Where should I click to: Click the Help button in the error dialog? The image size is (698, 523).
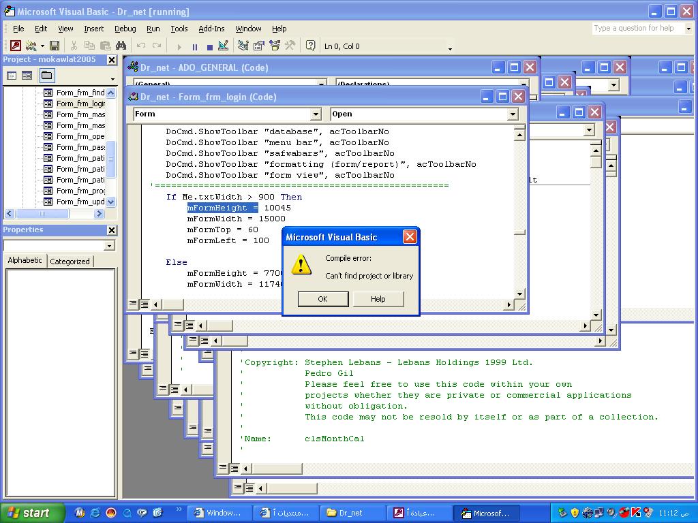[378, 299]
